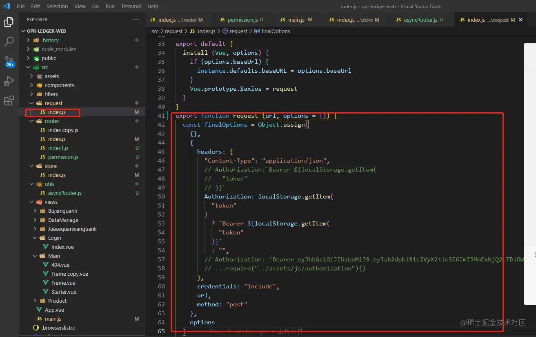Open Frame.vue in the Main folder
The width and height of the screenshot is (536, 337).
64,283
